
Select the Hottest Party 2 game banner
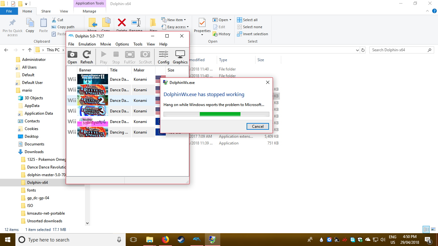point(93,100)
